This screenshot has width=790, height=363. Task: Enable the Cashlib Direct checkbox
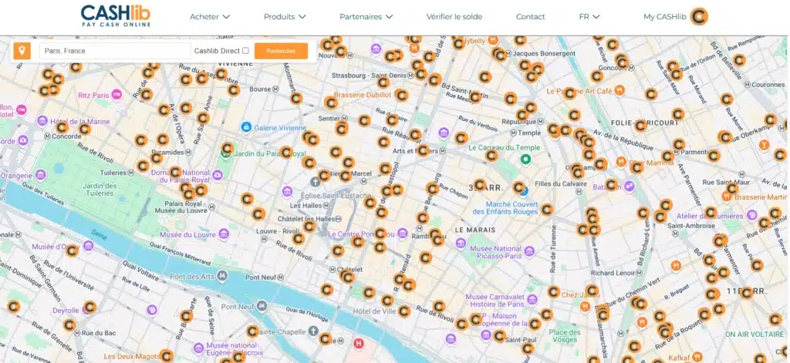click(x=245, y=51)
